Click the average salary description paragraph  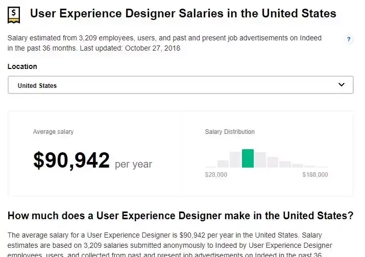[170, 244]
